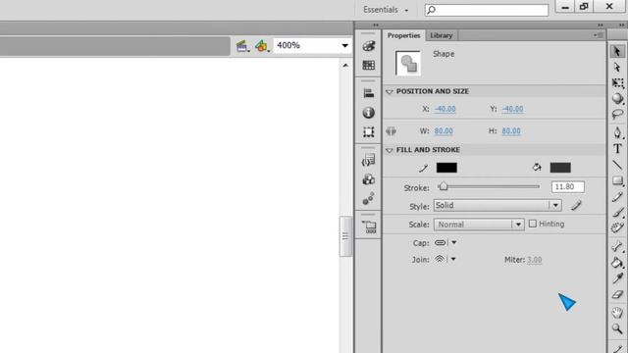Screen dimensions: 628x353
Task: Click the W width value 80.00
Action: point(444,130)
